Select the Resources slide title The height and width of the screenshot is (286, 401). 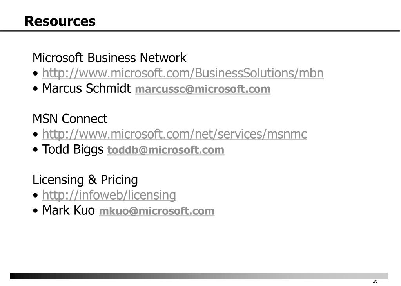point(60,21)
